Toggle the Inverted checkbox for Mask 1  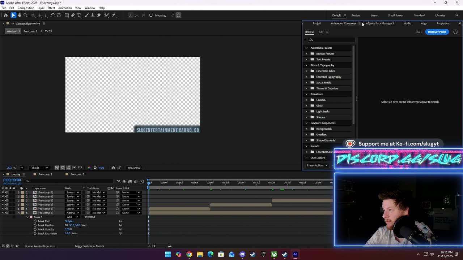click(82, 217)
